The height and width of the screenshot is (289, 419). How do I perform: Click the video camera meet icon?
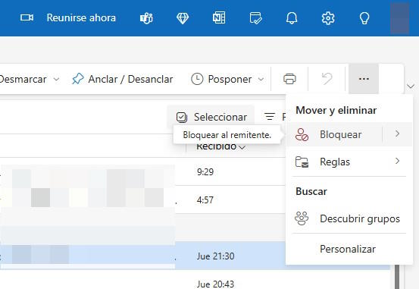(x=27, y=18)
